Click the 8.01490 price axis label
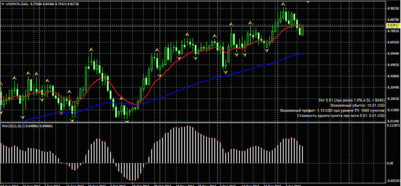Image resolution: width=401 pixels, height=186 pixels. [x=393, y=121]
